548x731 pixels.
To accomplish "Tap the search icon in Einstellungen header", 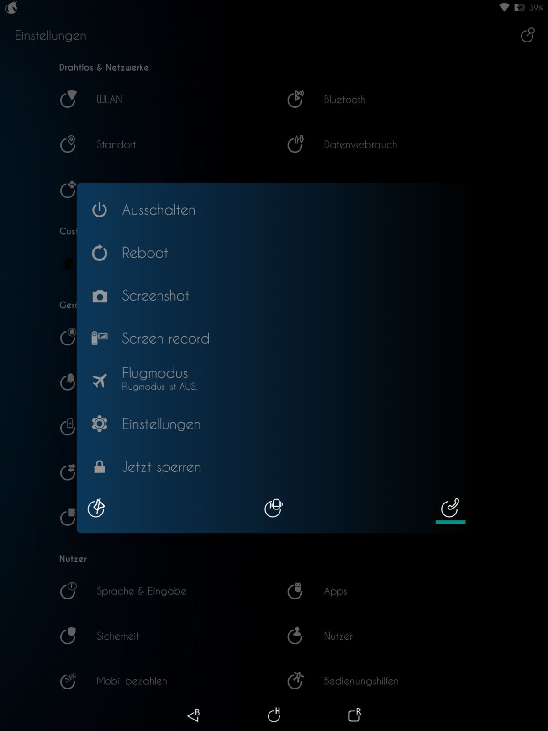I will [527, 35].
